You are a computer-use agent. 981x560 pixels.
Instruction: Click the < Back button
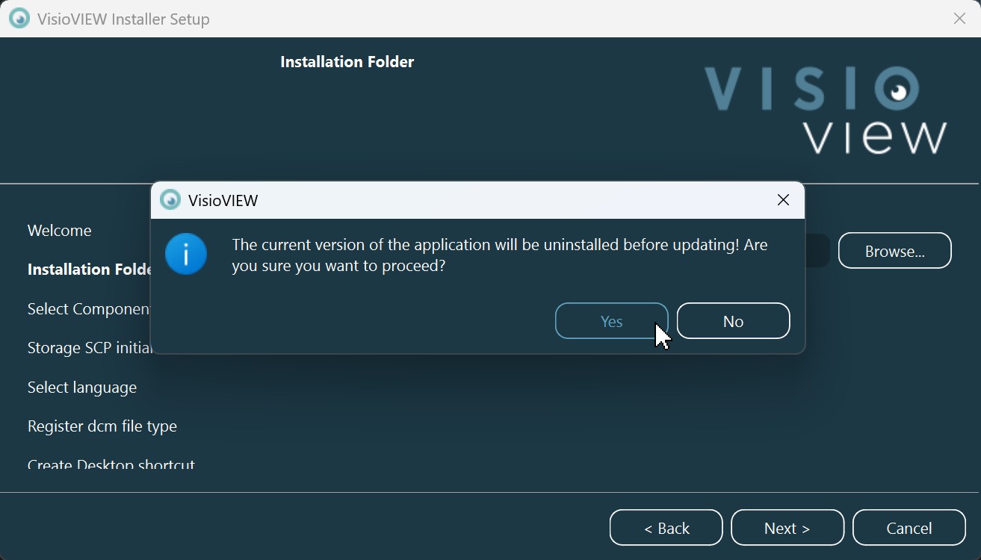coord(666,528)
